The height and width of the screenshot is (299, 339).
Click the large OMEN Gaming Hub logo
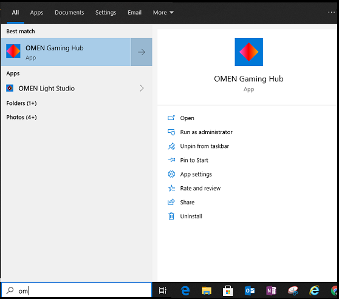point(249,52)
